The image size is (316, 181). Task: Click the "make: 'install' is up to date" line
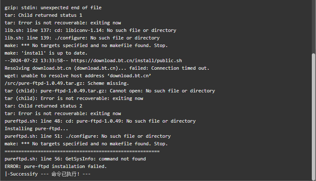pos(46,53)
